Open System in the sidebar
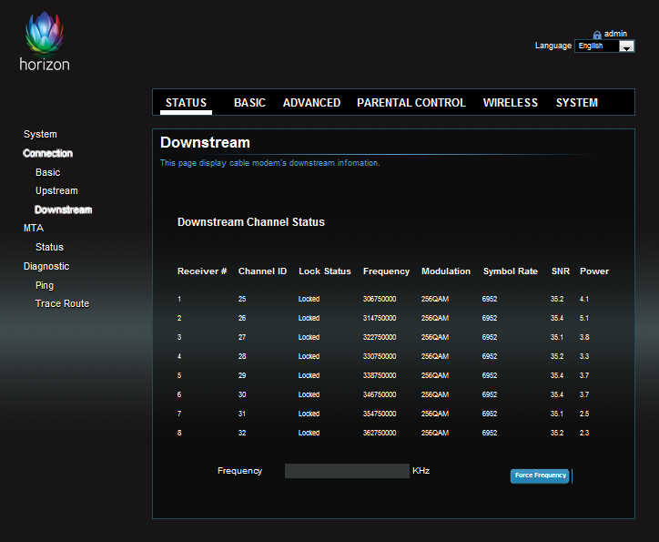This screenshot has width=659, height=542. tap(40, 134)
